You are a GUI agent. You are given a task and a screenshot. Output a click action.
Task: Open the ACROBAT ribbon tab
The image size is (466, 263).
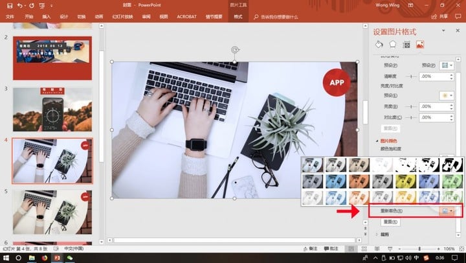tap(186, 17)
